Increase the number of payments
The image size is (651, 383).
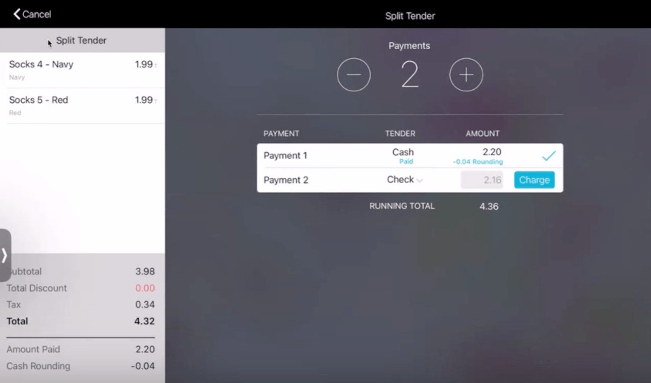(466, 74)
